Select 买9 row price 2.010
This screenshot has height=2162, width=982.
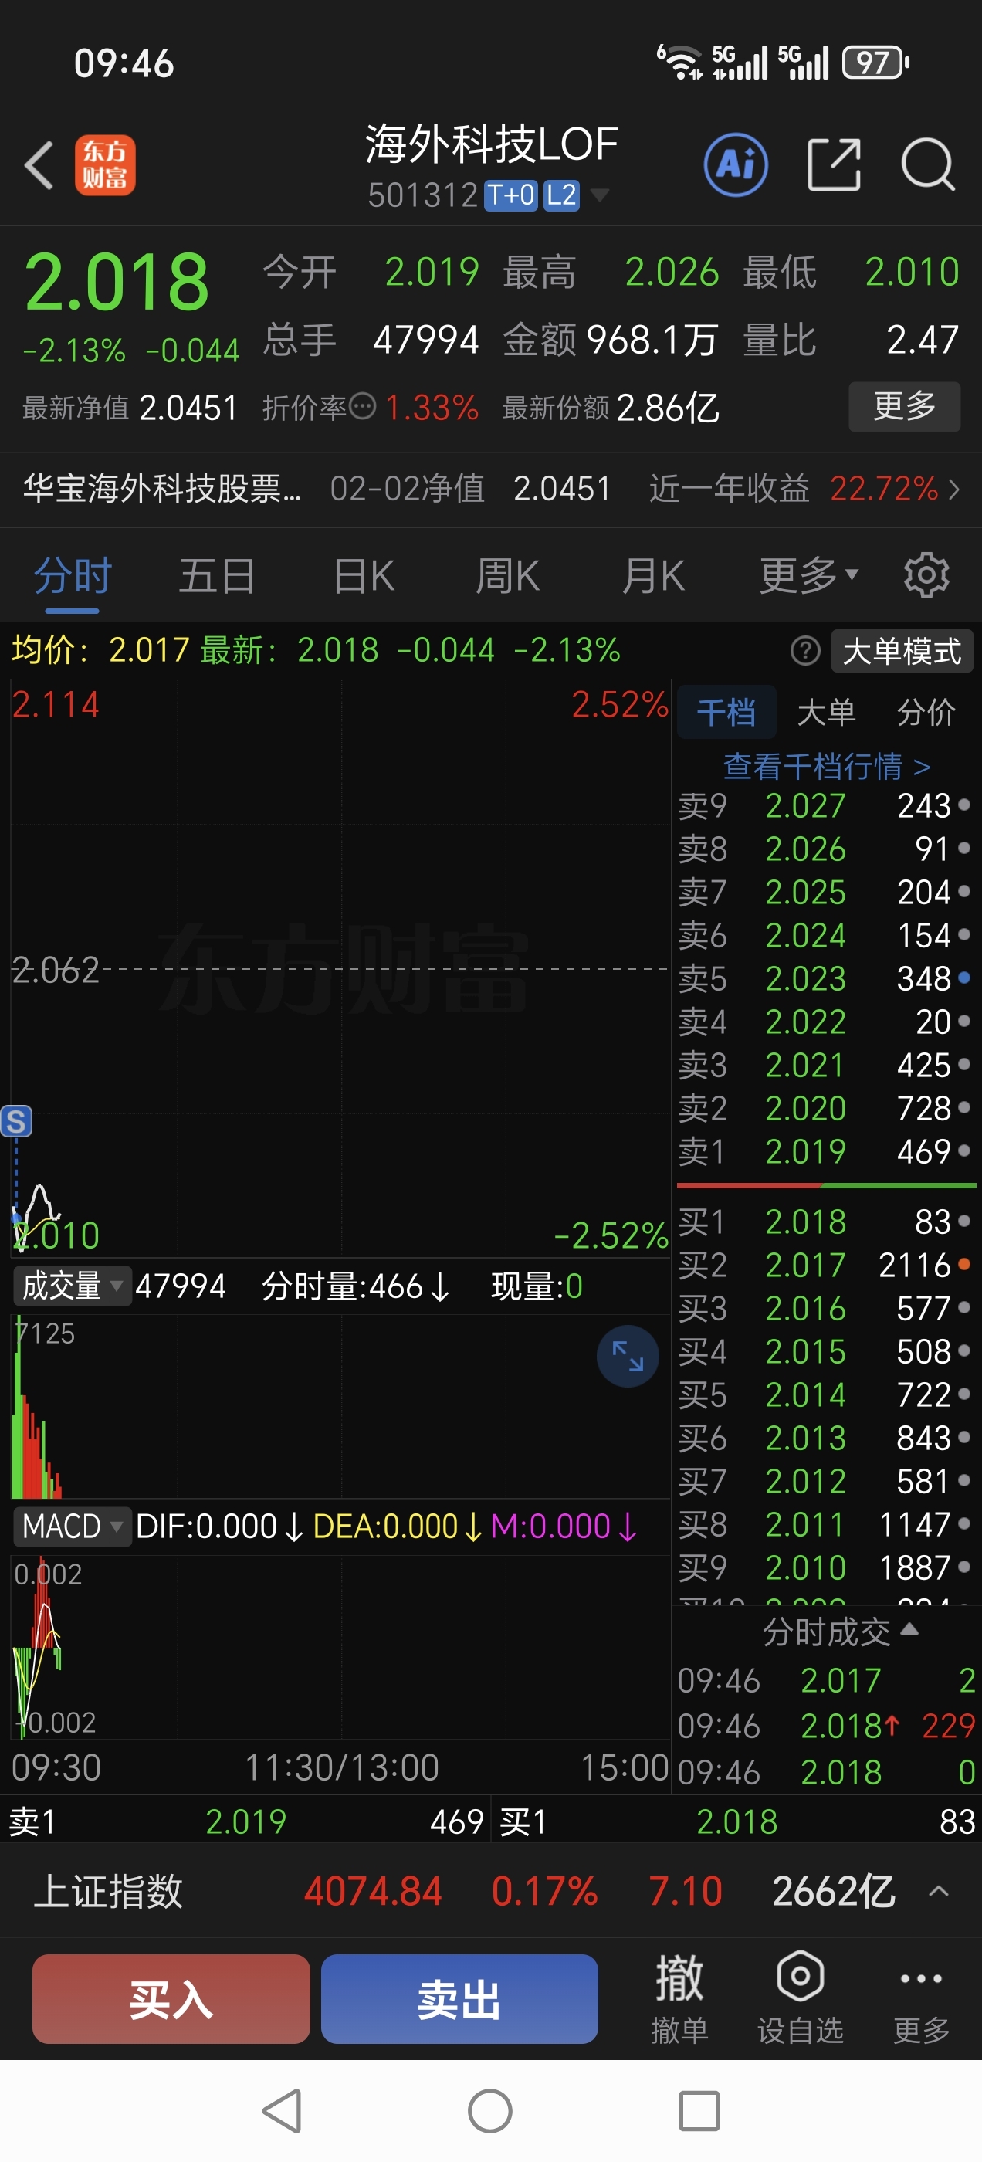click(825, 1567)
